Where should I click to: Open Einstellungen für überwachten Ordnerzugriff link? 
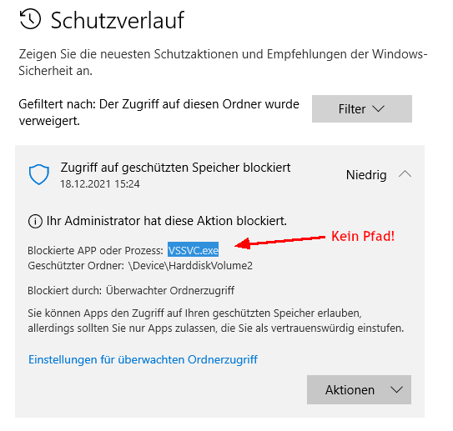143,359
